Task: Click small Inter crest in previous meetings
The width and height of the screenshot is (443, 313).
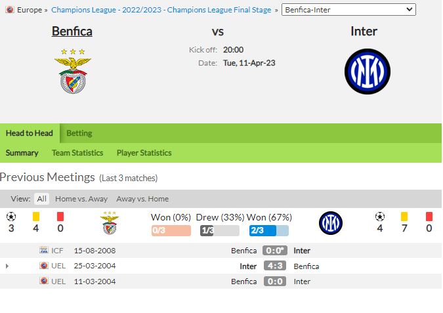Action: point(331,223)
